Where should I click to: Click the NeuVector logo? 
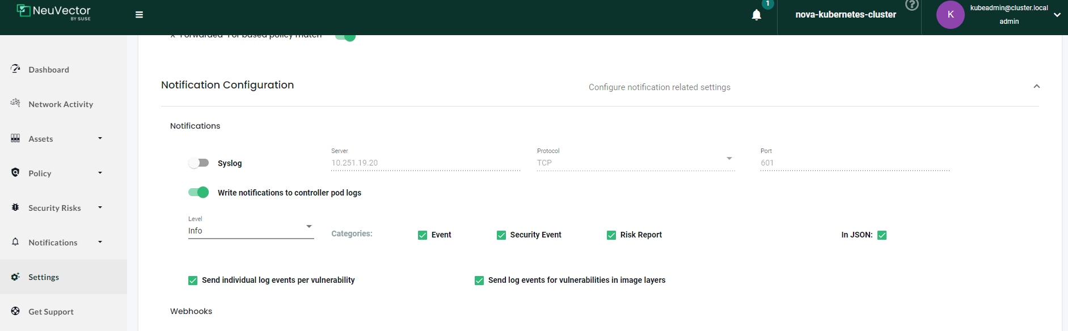point(54,12)
